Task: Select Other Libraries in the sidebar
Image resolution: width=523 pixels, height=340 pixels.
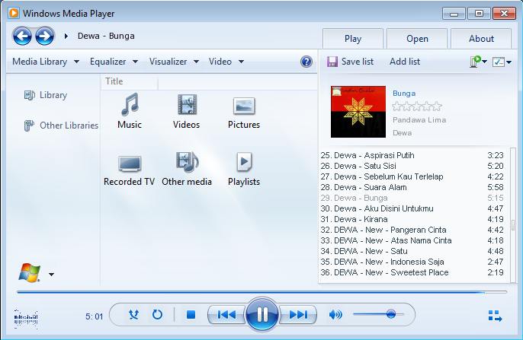Action: [61, 126]
